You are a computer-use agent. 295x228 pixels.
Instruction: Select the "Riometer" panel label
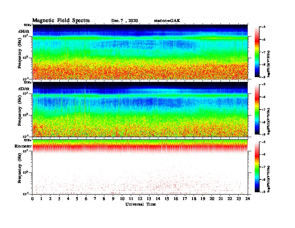pos(23,146)
